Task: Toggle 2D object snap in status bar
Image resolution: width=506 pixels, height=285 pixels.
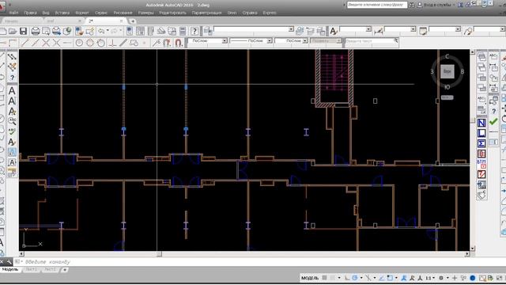Action: tap(390, 278)
